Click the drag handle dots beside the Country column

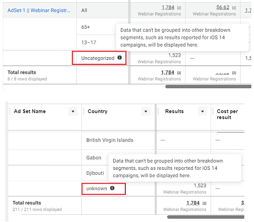(84, 112)
